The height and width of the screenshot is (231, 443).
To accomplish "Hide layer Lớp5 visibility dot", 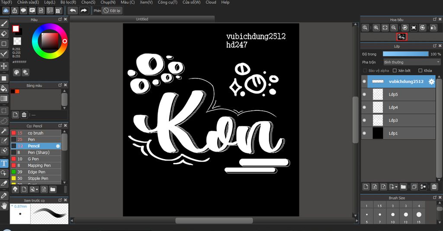I will coord(364,94).
